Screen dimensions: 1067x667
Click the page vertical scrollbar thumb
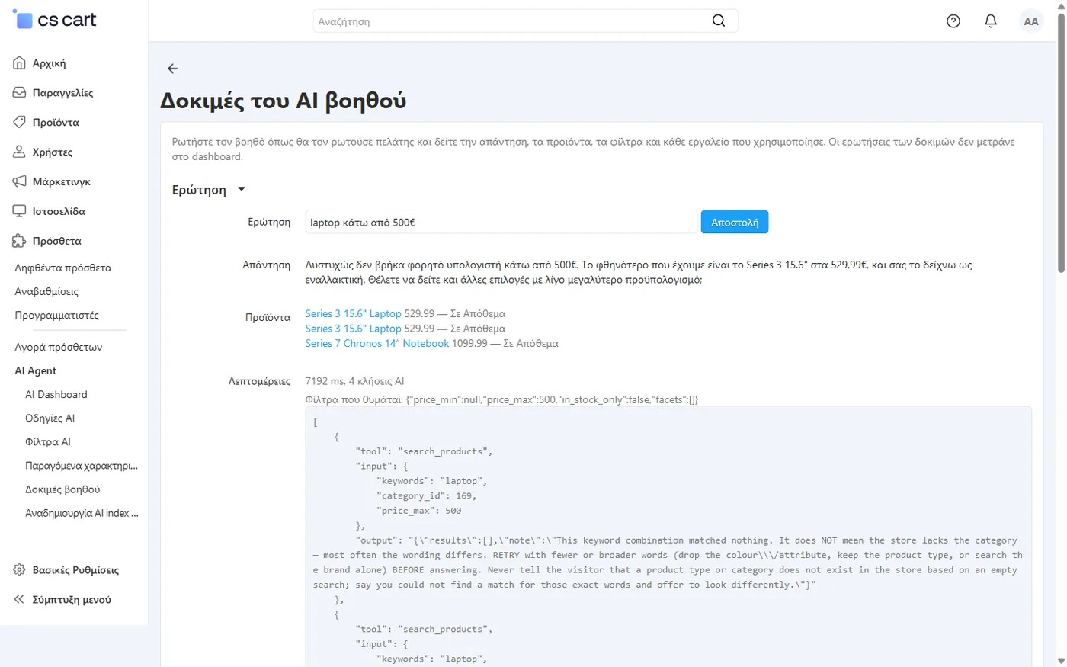click(1061, 143)
